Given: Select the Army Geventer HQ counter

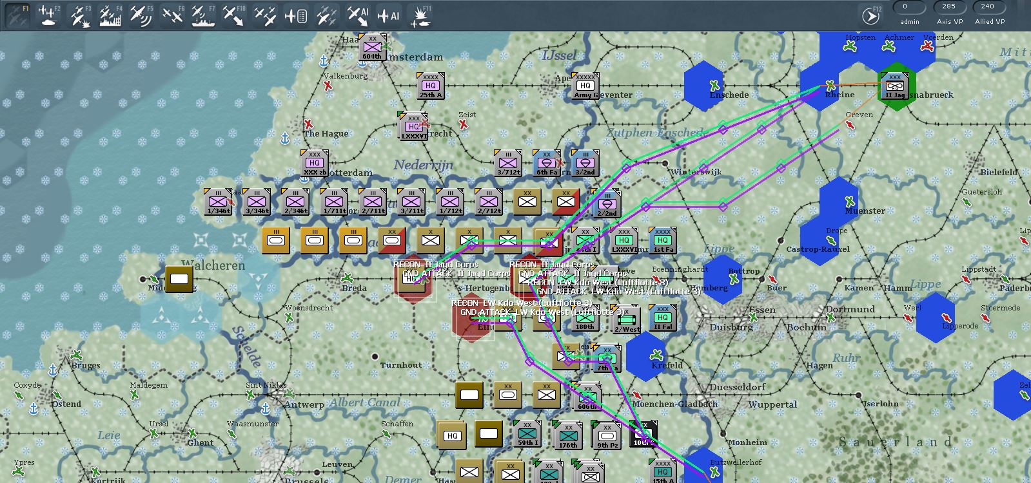Looking at the screenshot, I should click(585, 86).
